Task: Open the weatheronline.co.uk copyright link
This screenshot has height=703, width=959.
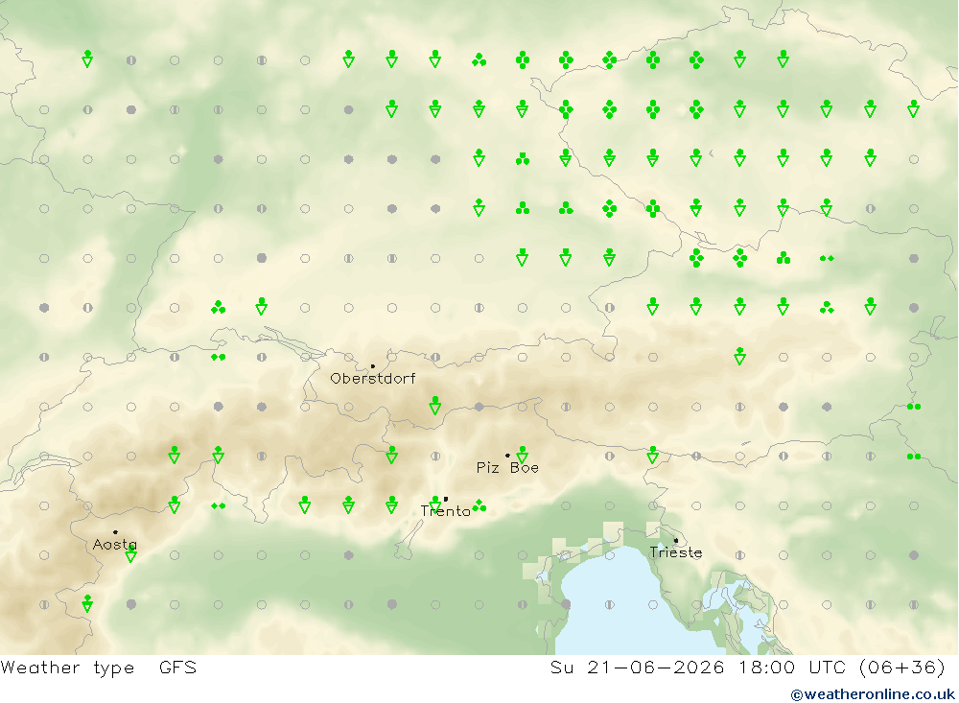Action: click(873, 694)
